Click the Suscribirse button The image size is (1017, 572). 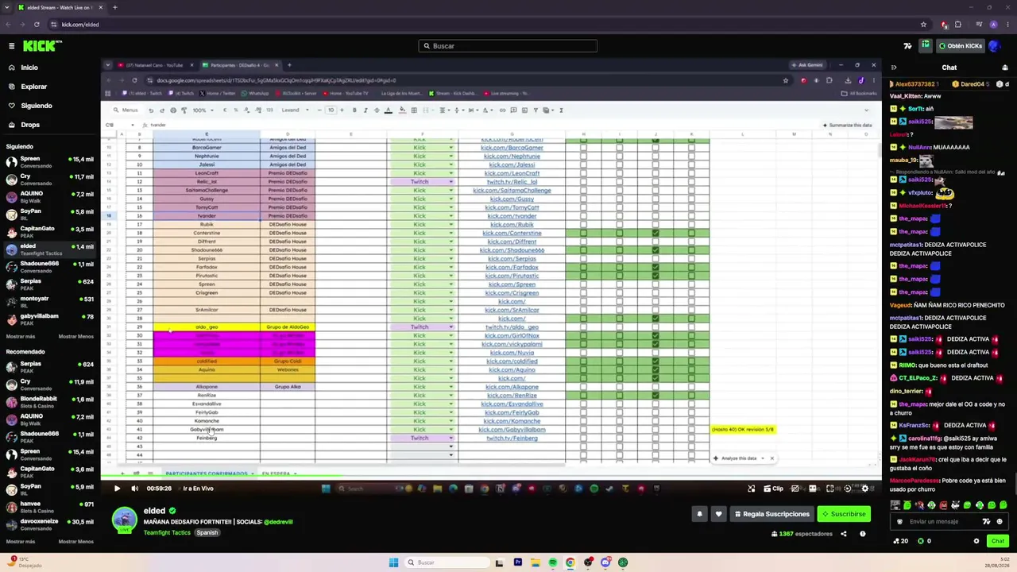click(844, 514)
